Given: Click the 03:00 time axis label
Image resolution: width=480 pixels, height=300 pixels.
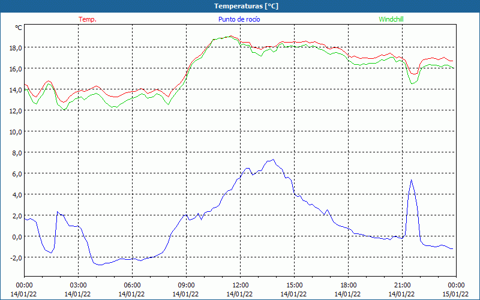Looking at the screenshot, I should tap(78, 286).
